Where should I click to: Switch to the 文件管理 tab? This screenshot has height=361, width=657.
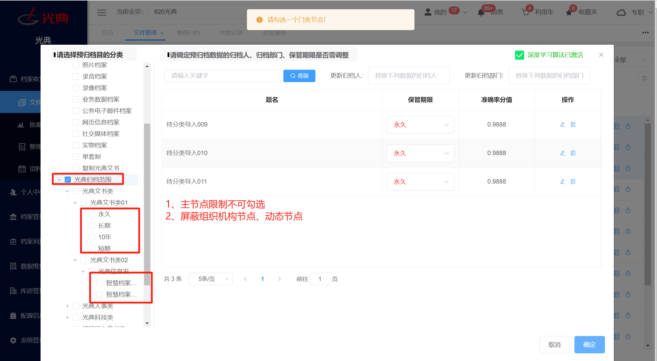point(145,33)
